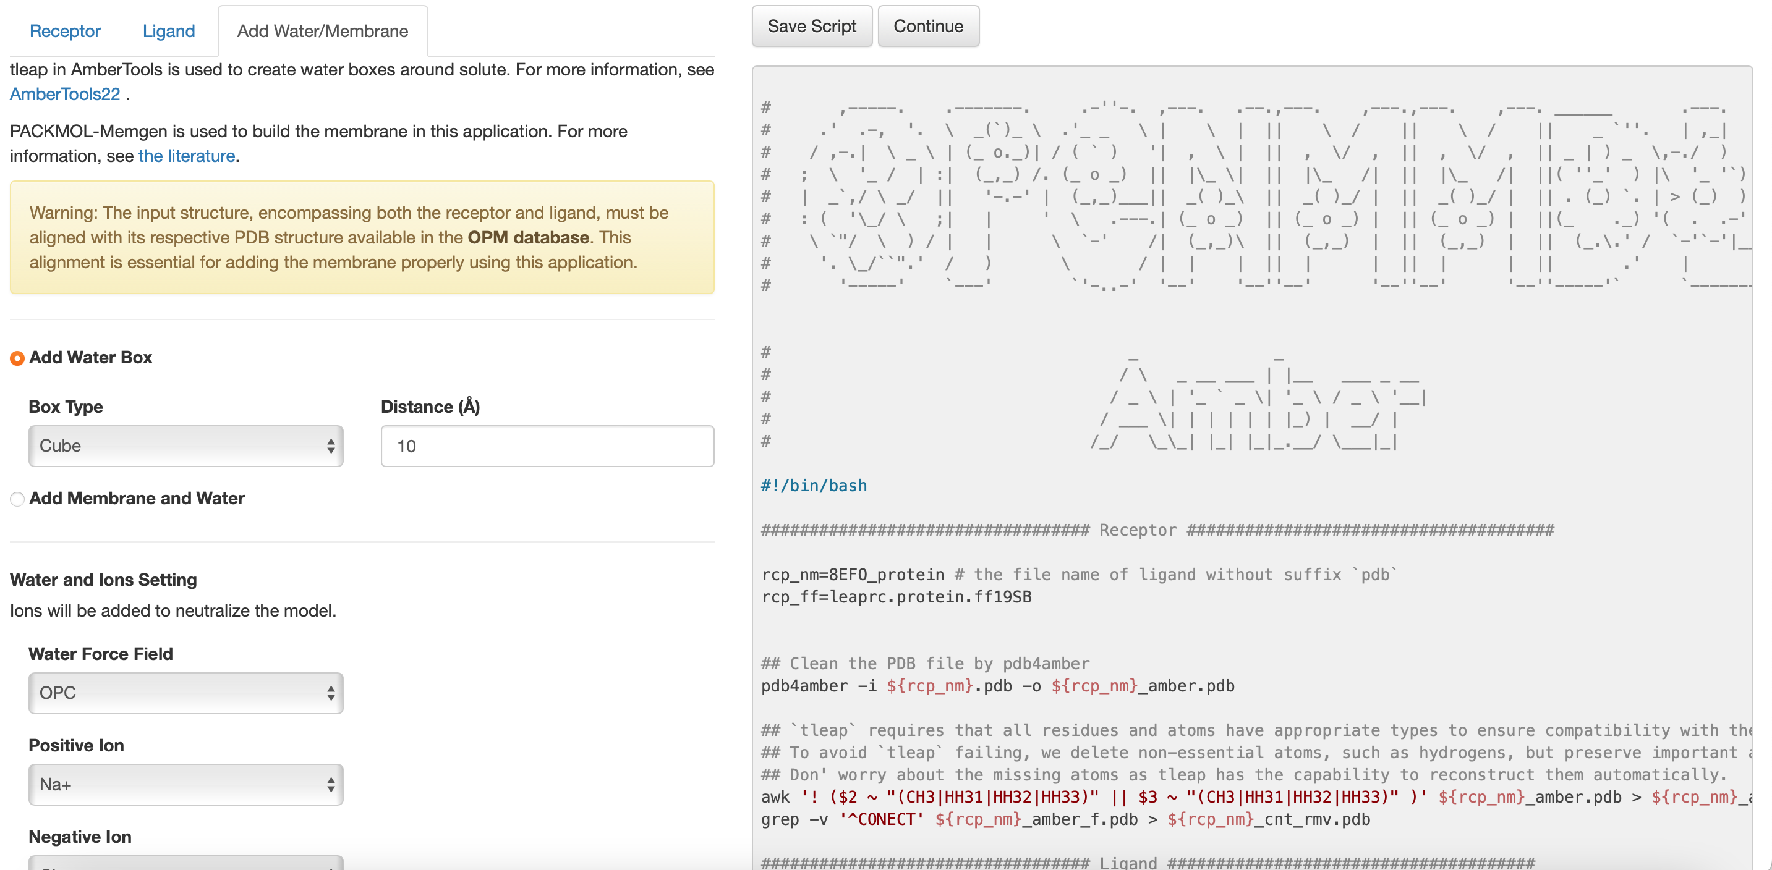Open the Receptor tab

[x=65, y=31]
